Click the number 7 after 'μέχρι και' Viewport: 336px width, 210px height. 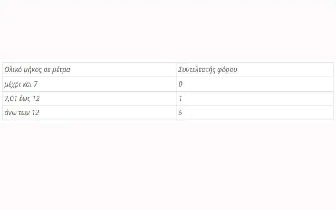pyautogui.click(x=36, y=84)
